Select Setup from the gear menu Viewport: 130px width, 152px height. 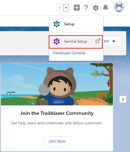coord(76,24)
